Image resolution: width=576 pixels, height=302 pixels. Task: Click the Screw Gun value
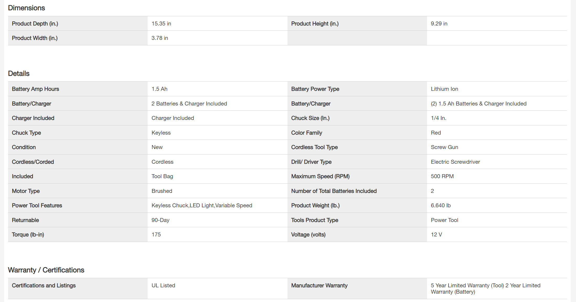(444, 147)
